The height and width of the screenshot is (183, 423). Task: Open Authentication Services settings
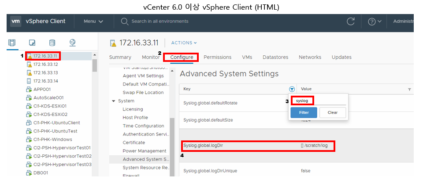(x=146, y=134)
